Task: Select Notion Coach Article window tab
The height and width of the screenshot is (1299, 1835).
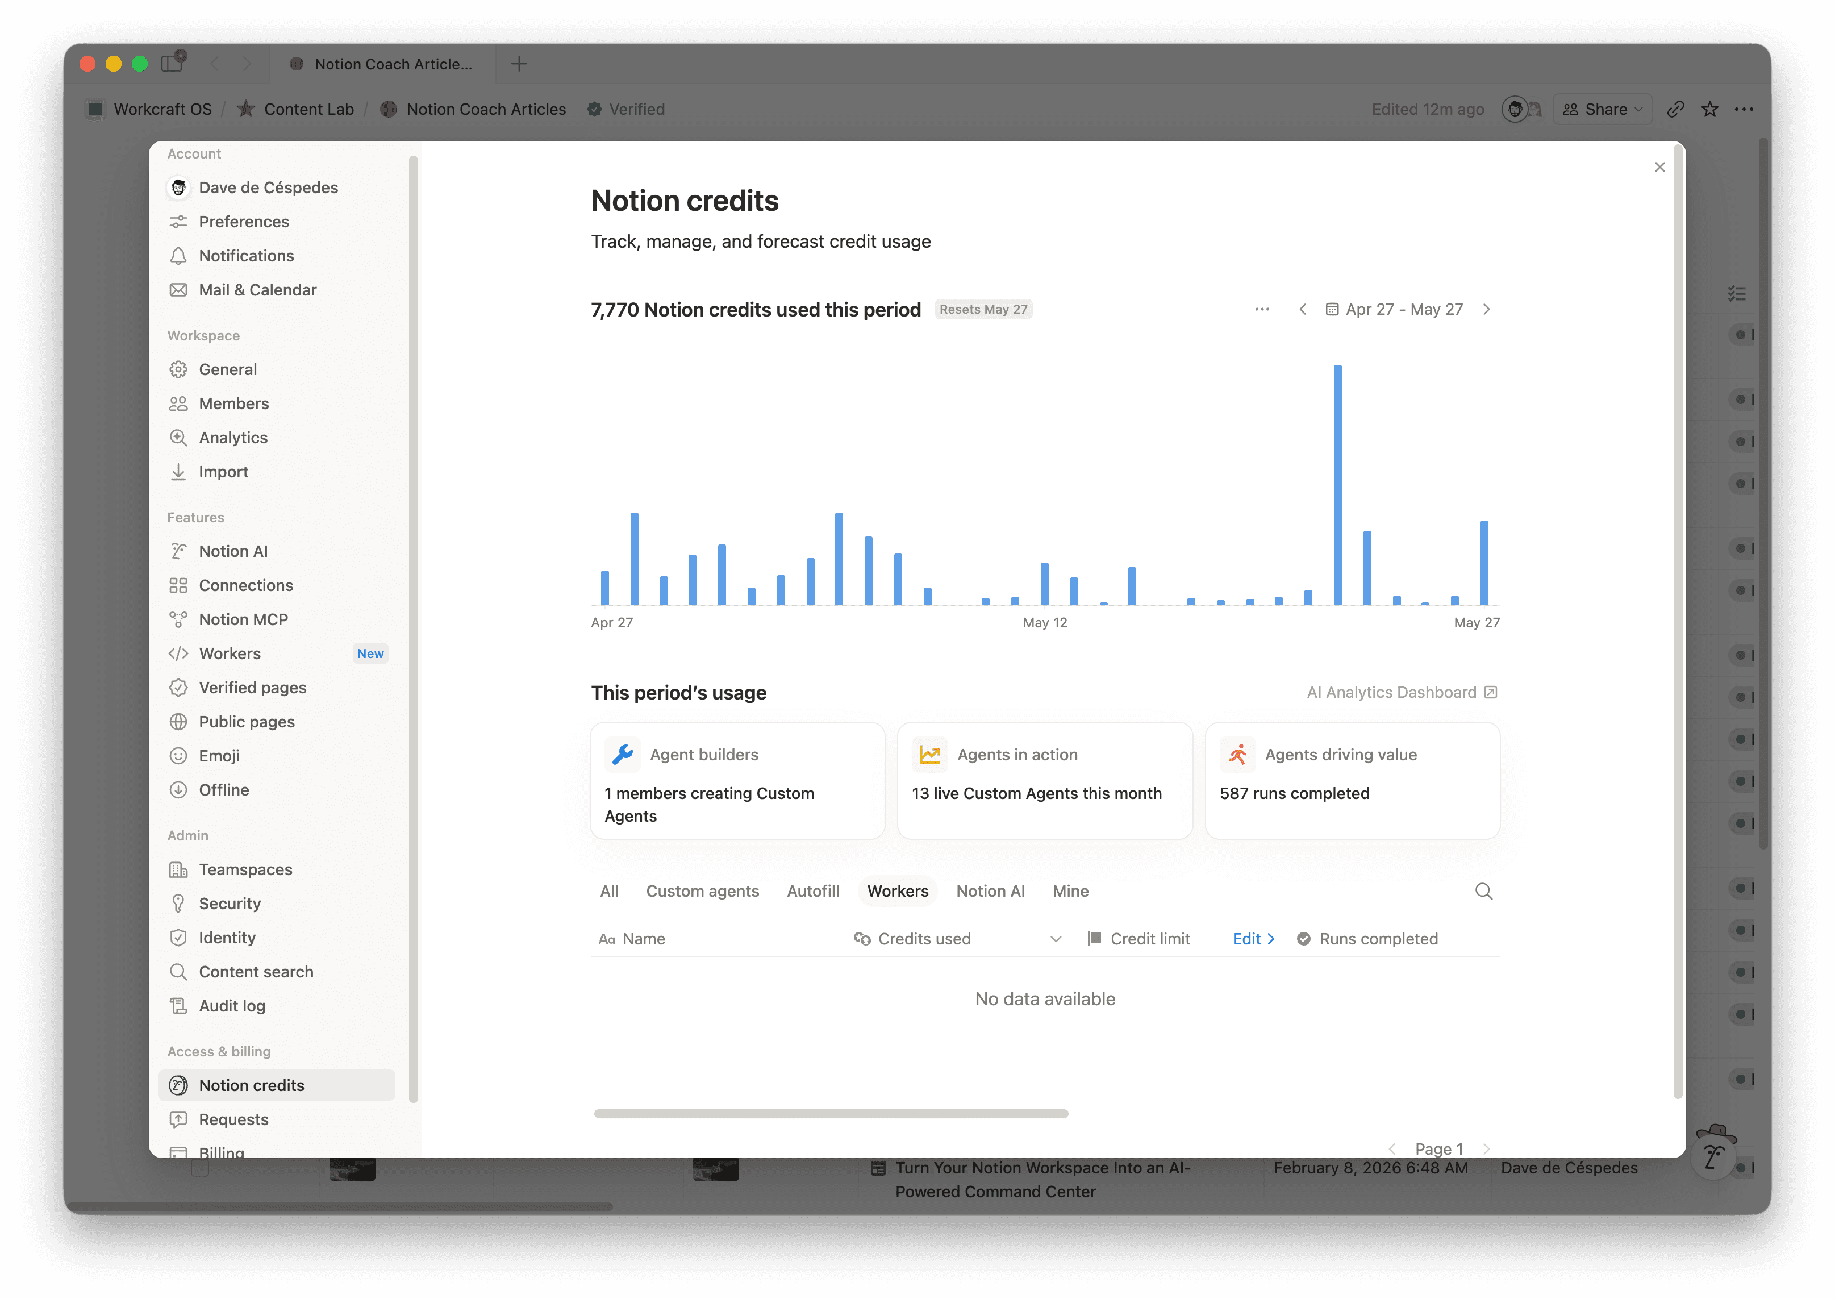Action: (x=382, y=64)
